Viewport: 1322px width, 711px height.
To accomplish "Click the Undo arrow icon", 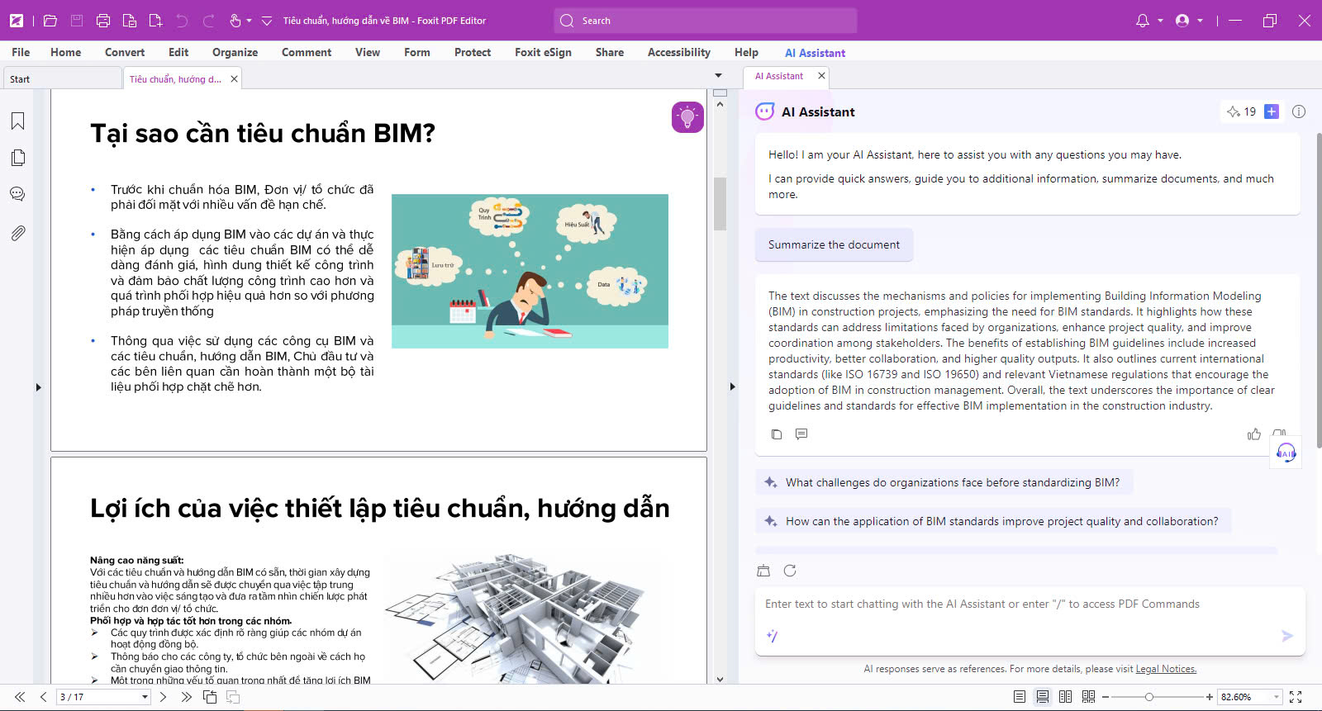I will (183, 21).
